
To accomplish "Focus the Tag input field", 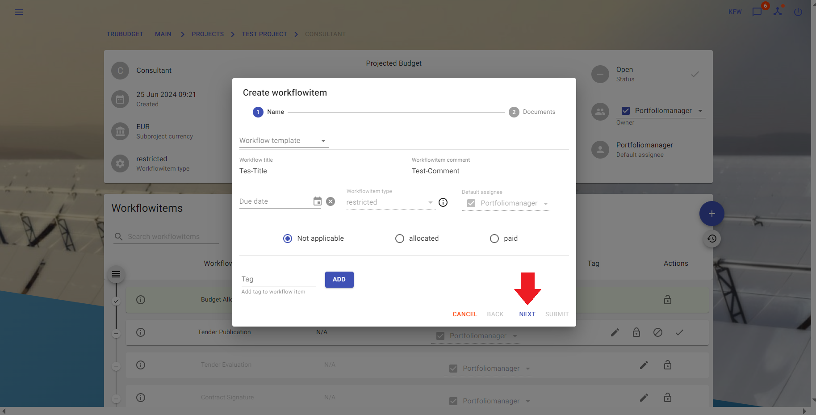I will [x=278, y=279].
